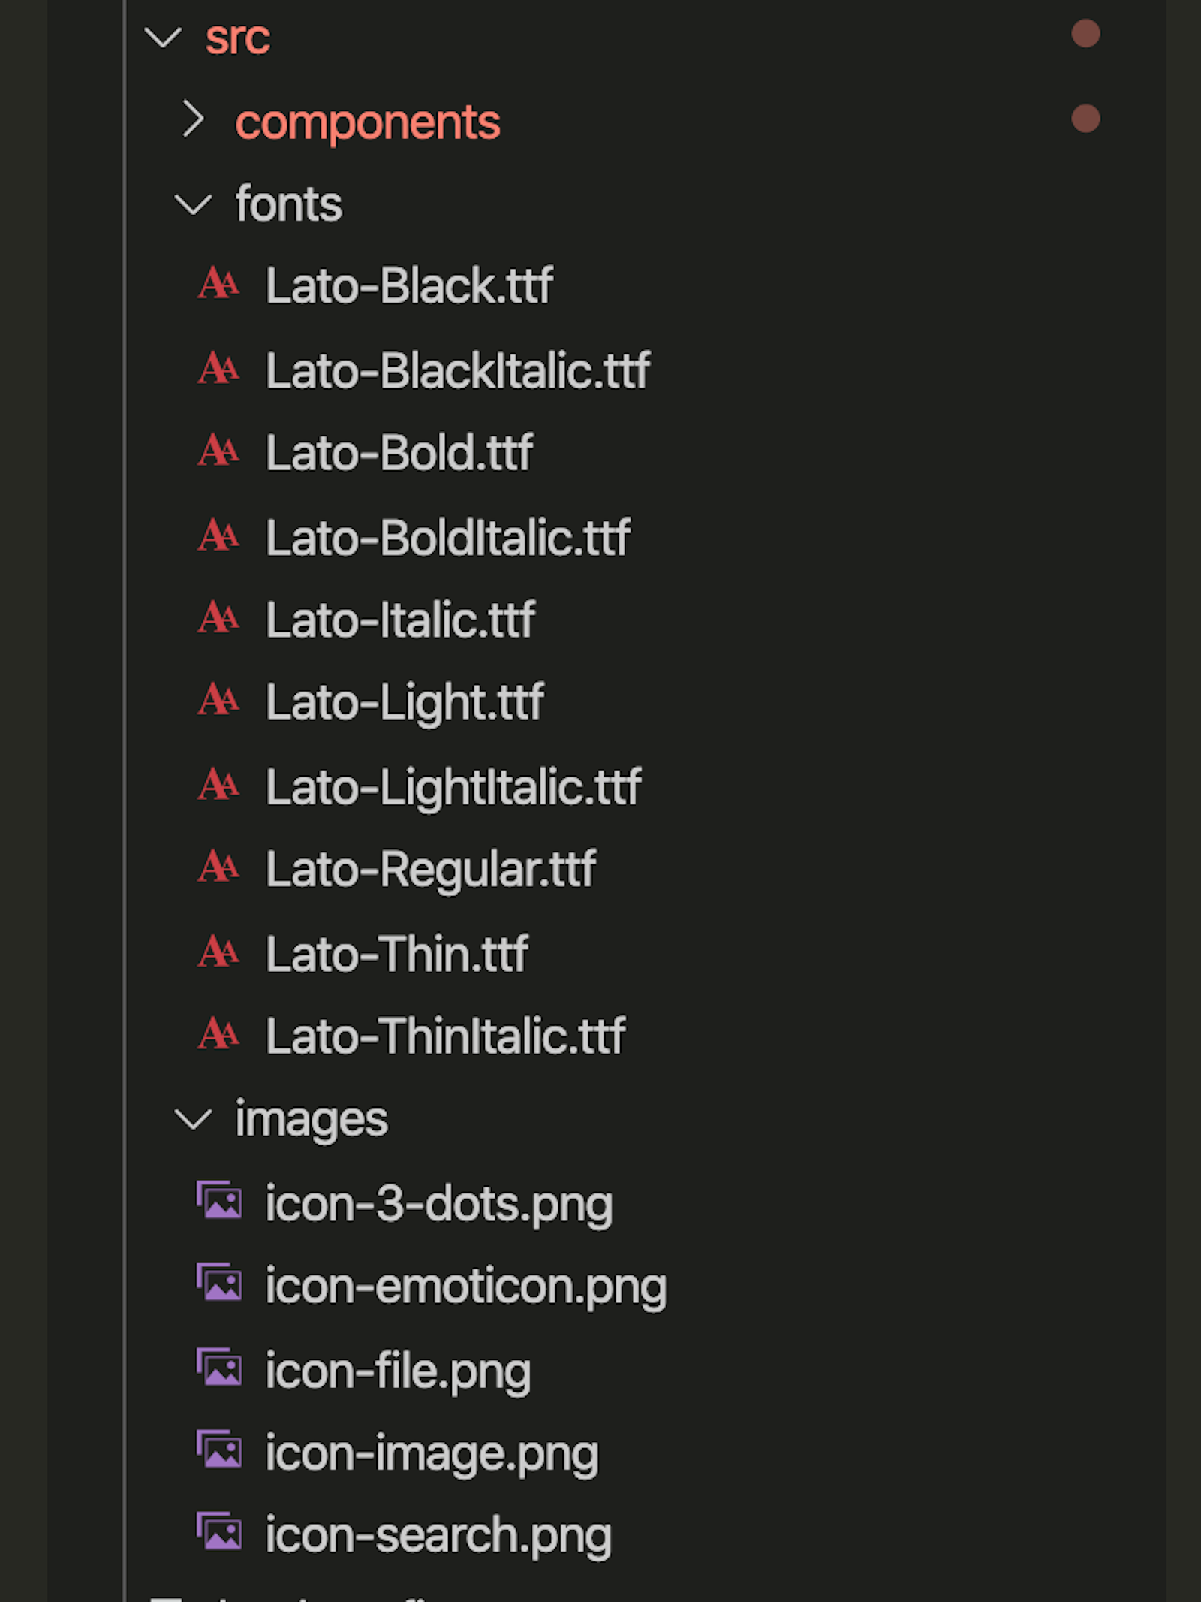The height and width of the screenshot is (1602, 1201).
Task: Collapse the fonts folder
Action: 194,203
